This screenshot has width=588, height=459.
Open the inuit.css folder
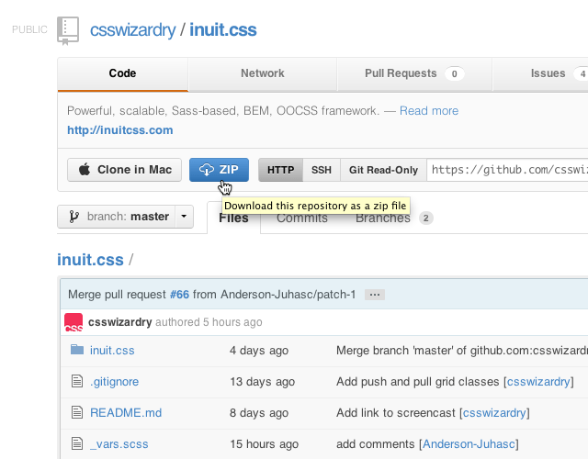(112, 351)
